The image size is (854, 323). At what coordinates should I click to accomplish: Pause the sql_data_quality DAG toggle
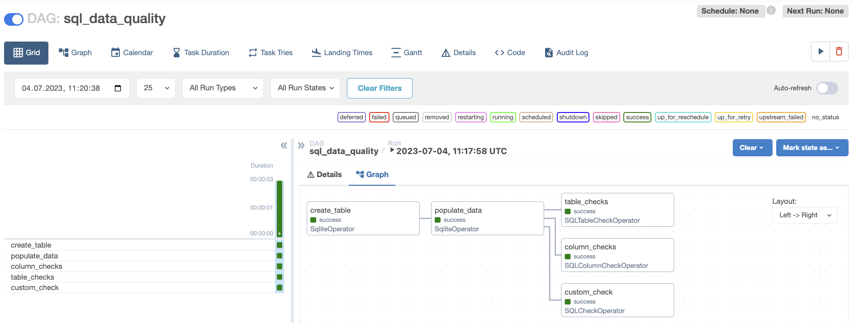point(14,19)
